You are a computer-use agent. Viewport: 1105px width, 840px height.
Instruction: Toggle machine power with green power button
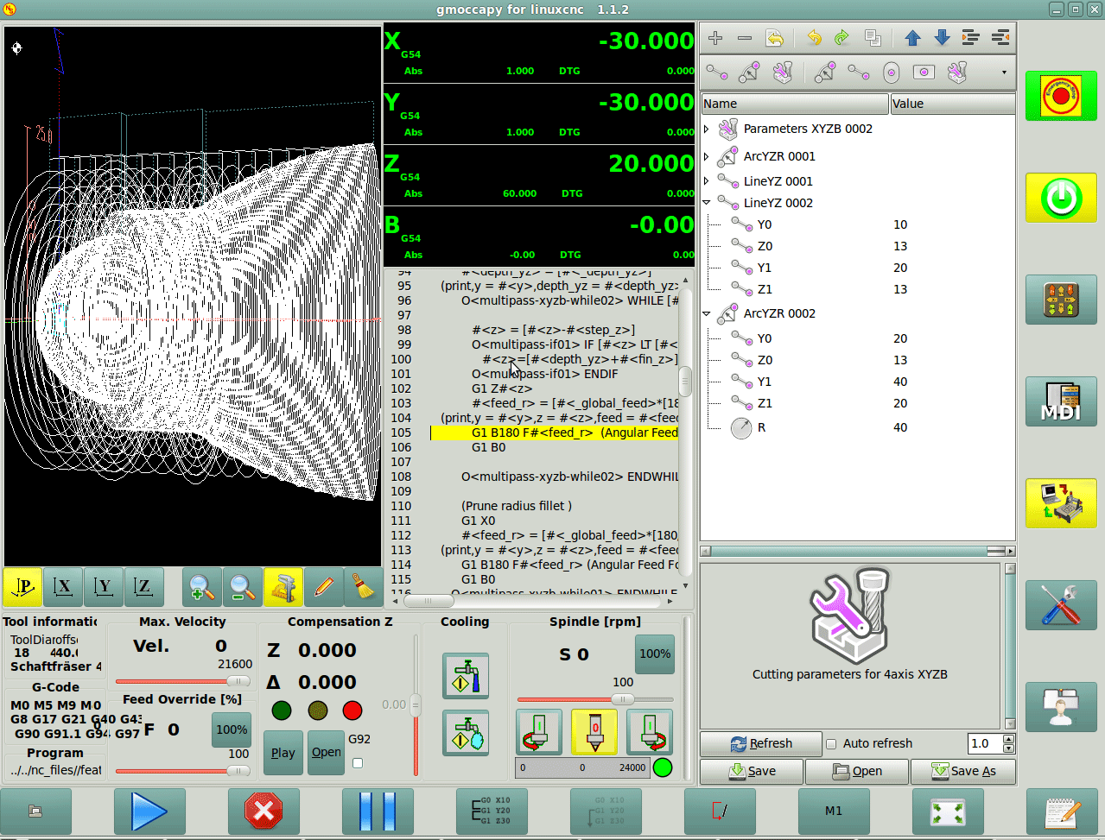pyautogui.click(x=1061, y=198)
